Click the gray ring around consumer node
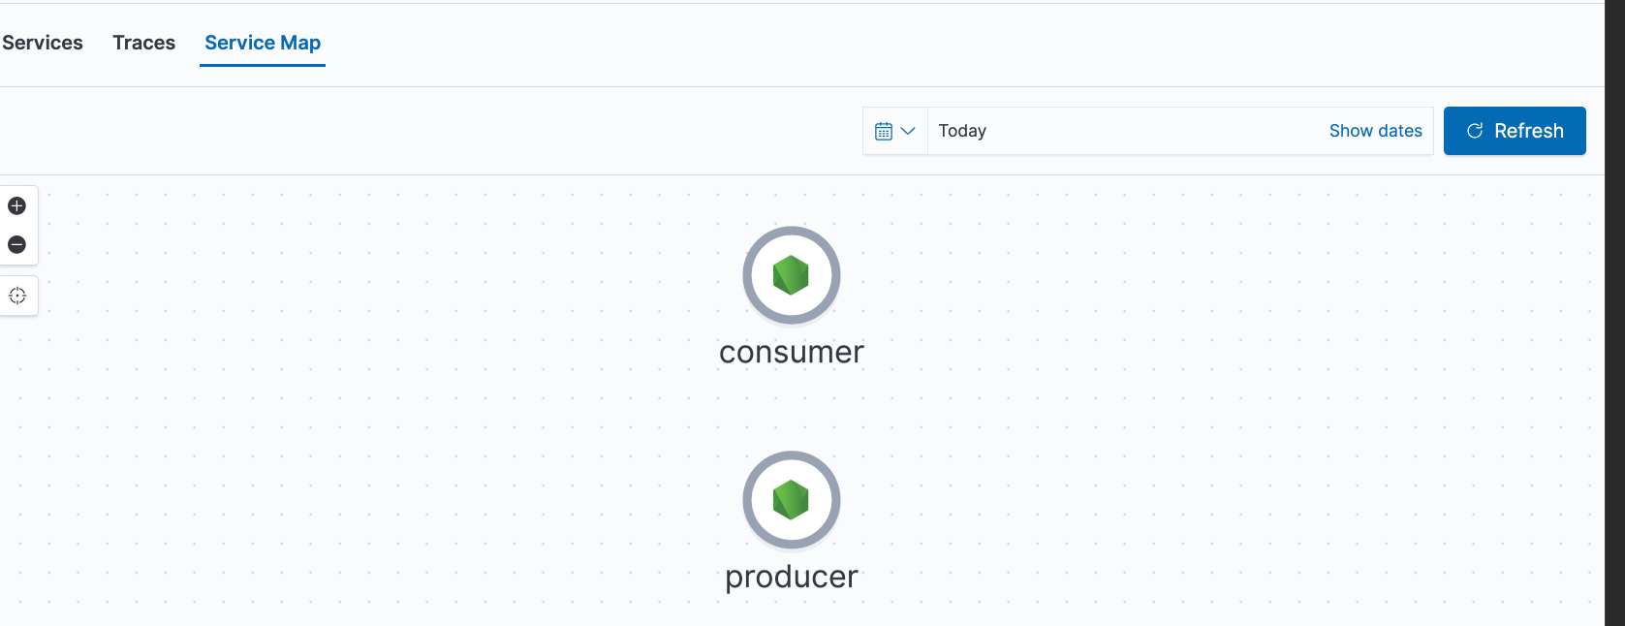1625x626 pixels. pyautogui.click(x=748, y=276)
